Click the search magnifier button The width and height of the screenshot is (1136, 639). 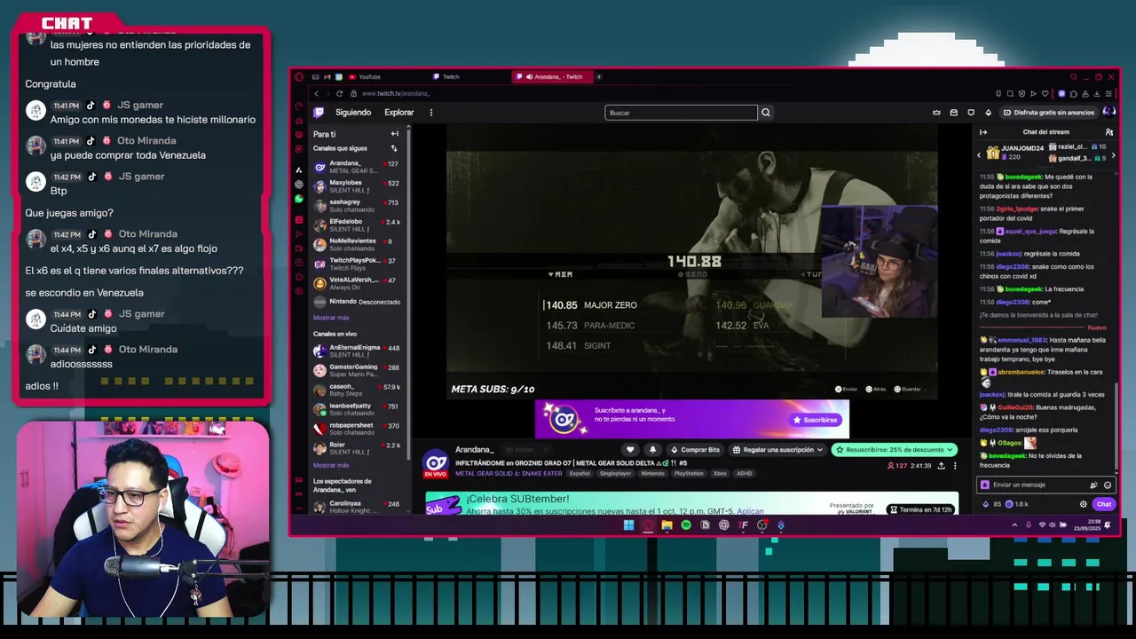tap(766, 113)
